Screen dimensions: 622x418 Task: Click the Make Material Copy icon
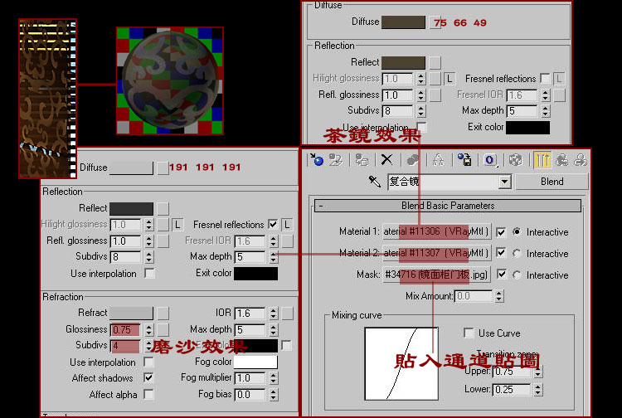412,159
